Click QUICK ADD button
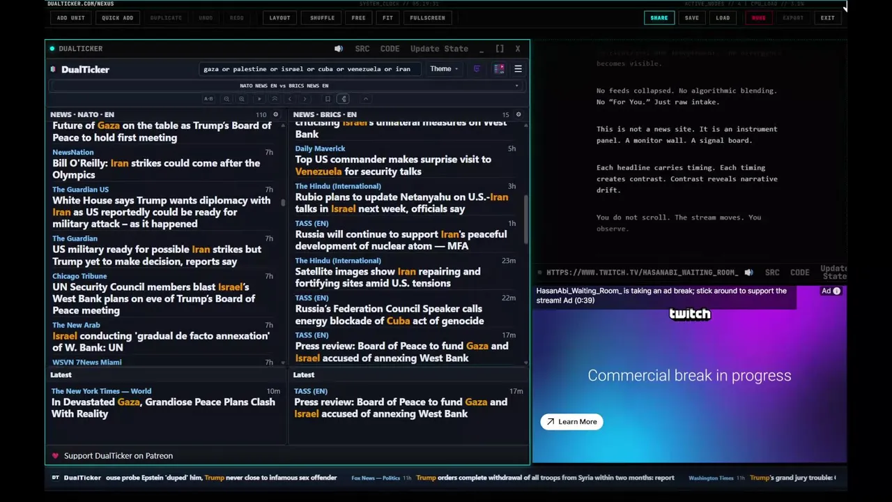This screenshot has width=892, height=502. (117, 17)
